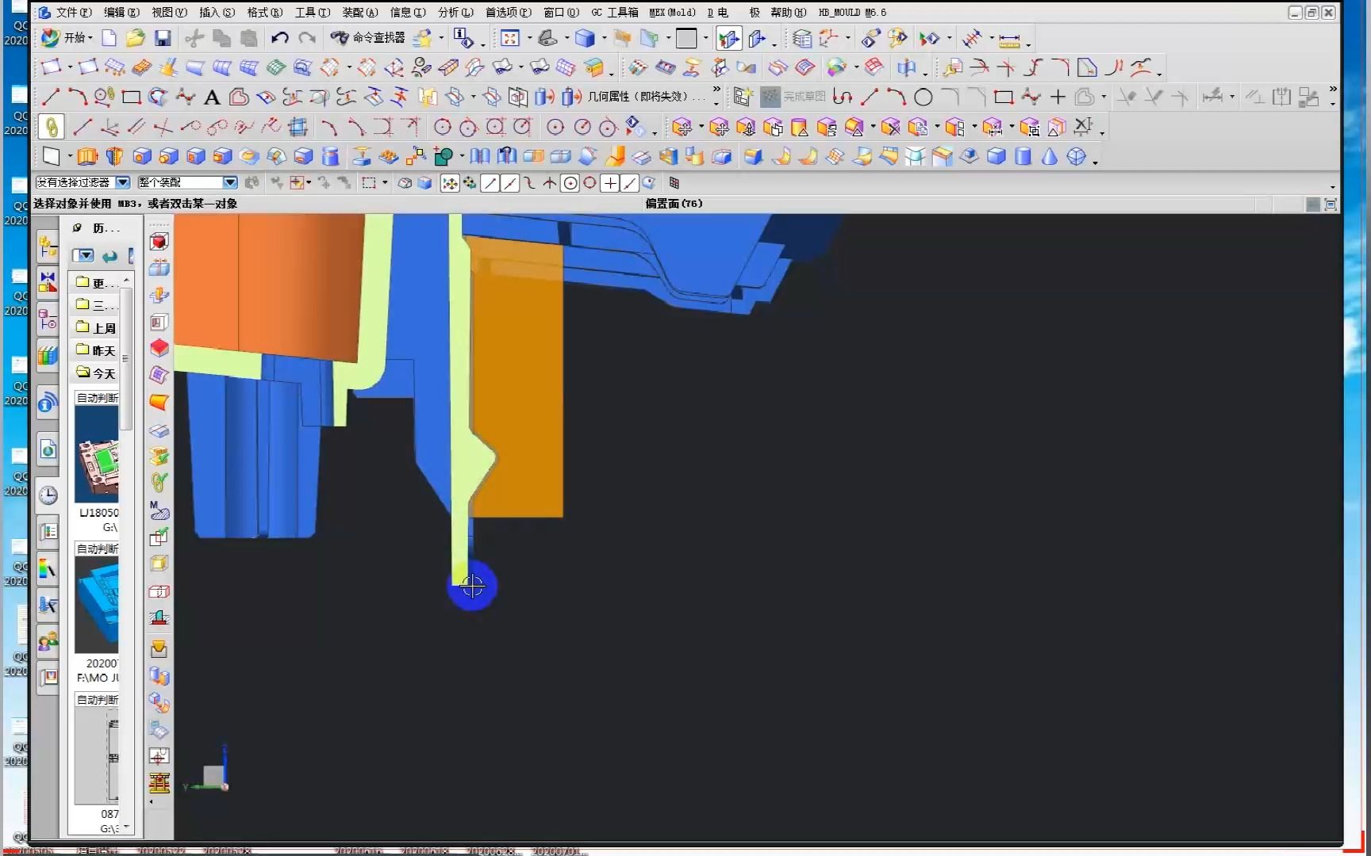This screenshot has height=856, width=1371.
Task: Toggle the center point snap option
Action: (x=570, y=183)
